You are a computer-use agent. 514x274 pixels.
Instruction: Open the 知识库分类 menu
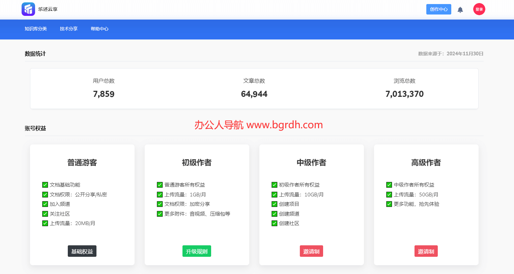click(x=36, y=29)
